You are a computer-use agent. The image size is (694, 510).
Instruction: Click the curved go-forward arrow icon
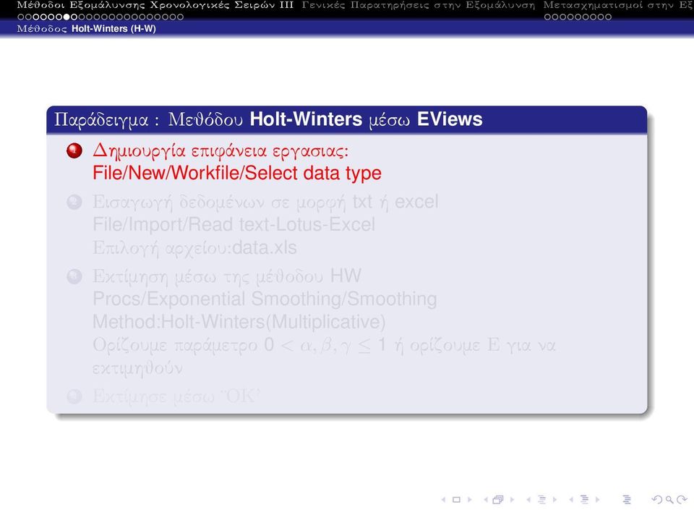[x=682, y=500]
